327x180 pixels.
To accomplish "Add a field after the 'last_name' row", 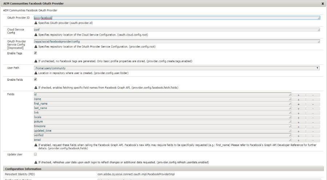I will (298, 109).
